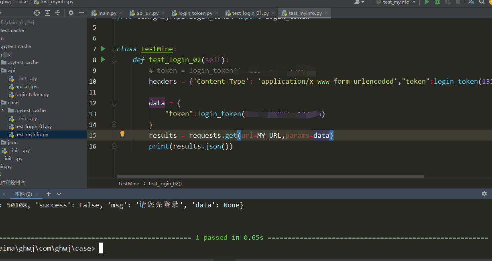Select the case folder in the tree

point(13,102)
